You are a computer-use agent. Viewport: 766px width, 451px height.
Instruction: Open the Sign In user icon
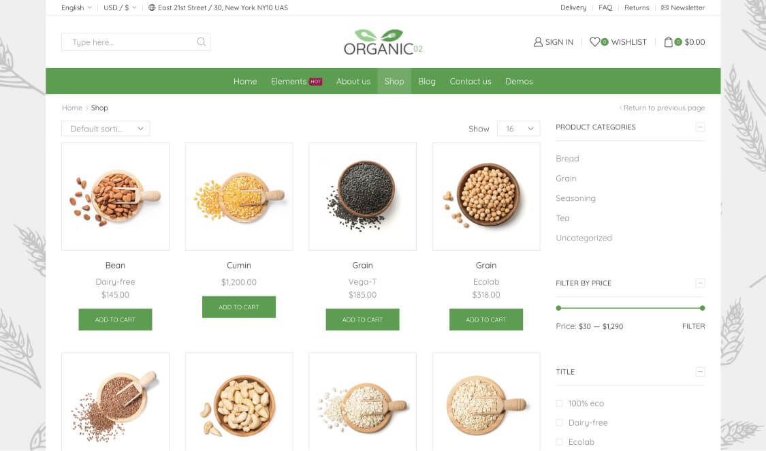[538, 42]
